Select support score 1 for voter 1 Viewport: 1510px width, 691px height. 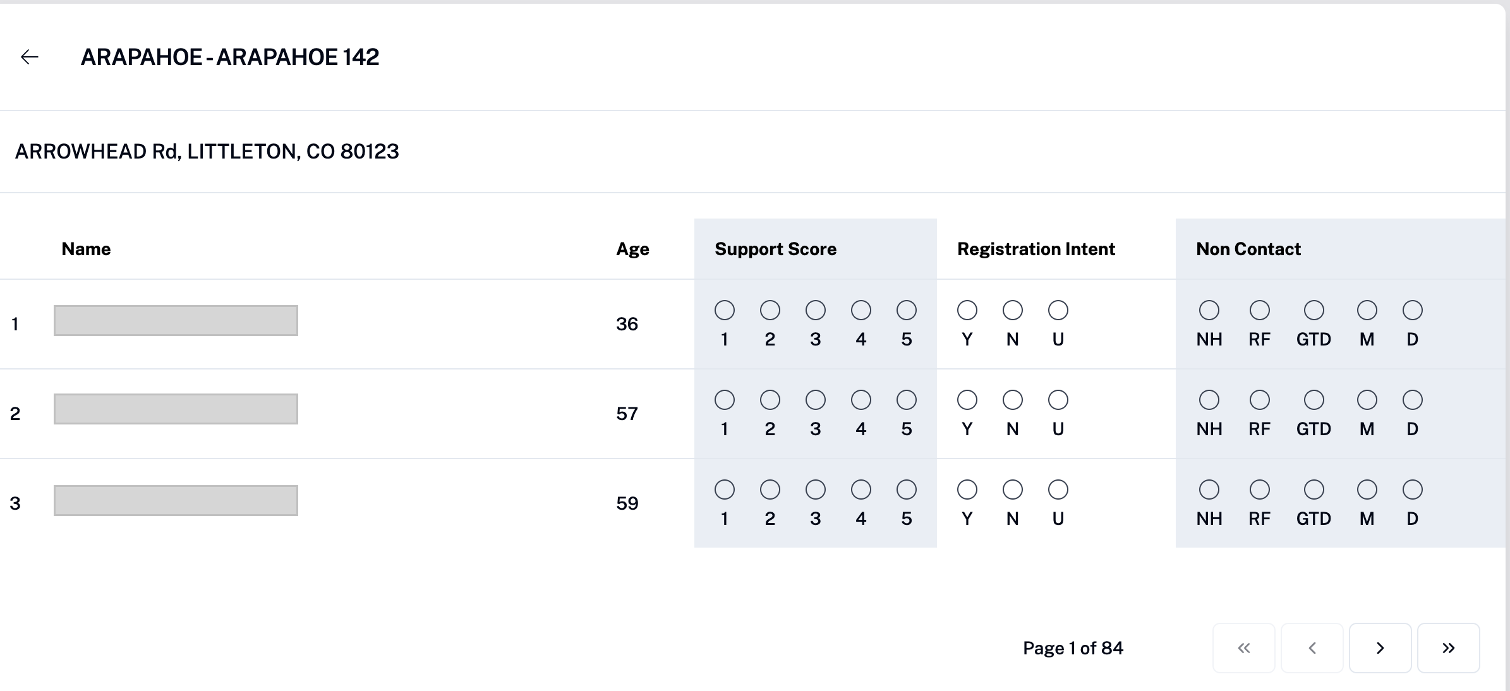tap(725, 310)
